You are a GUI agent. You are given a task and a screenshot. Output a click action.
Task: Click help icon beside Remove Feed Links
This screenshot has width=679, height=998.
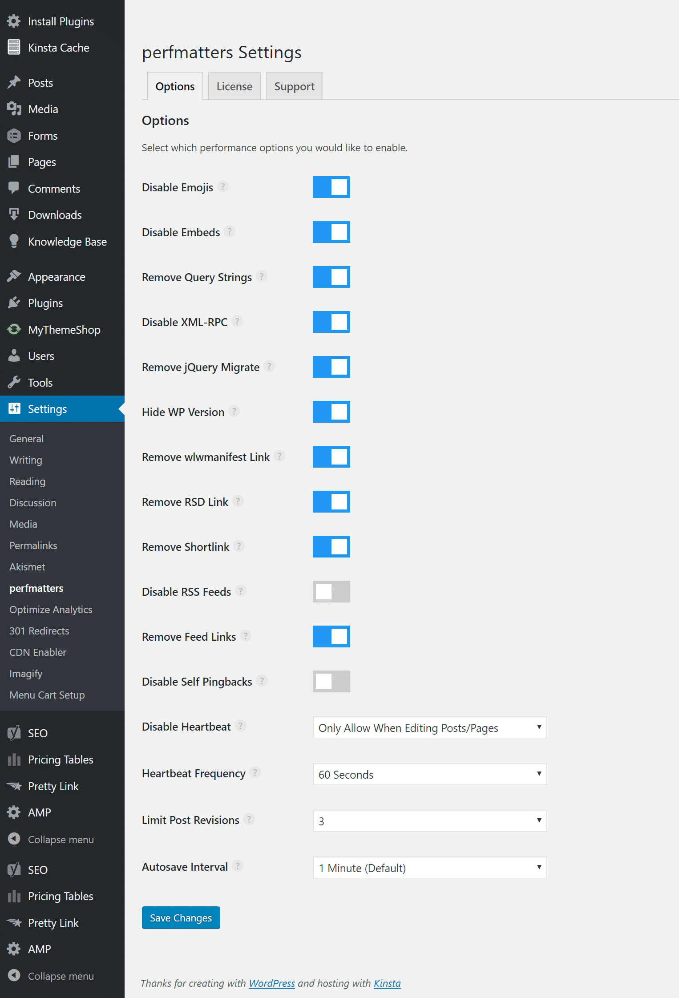click(246, 636)
